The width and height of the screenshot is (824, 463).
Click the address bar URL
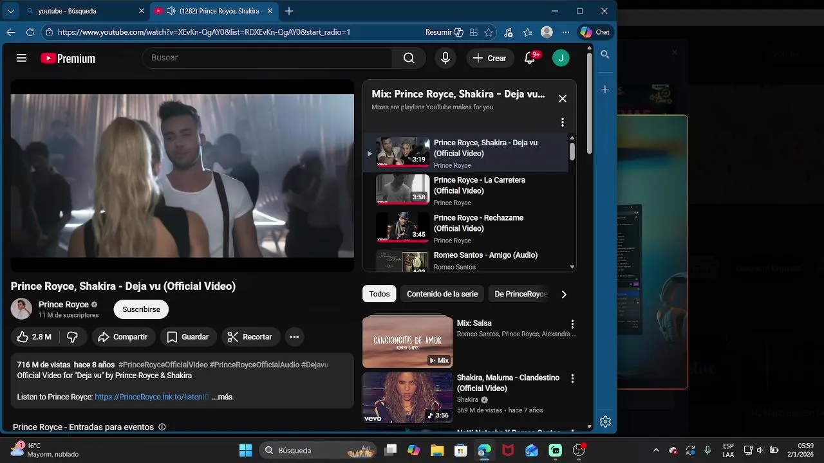(204, 32)
